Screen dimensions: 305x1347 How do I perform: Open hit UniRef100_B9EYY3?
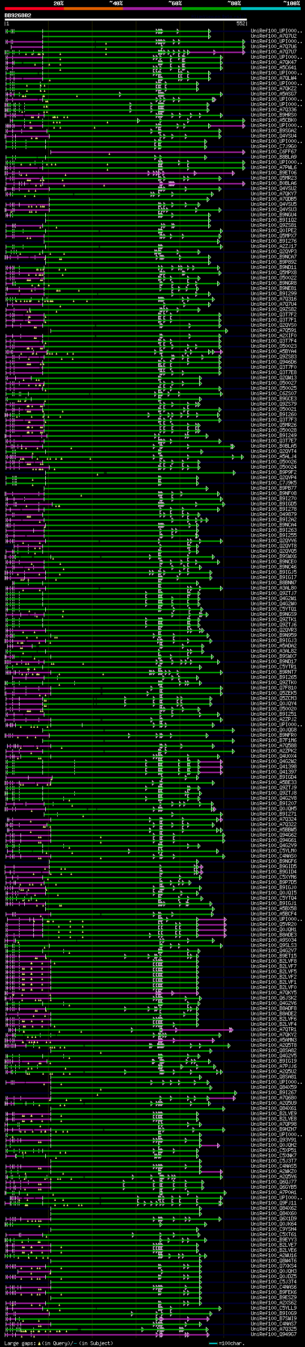[x=274, y=1240]
